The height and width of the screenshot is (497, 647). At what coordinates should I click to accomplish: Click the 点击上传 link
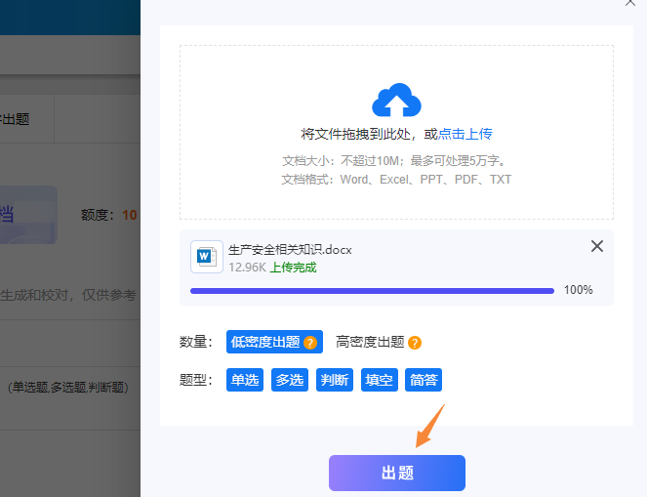click(465, 134)
